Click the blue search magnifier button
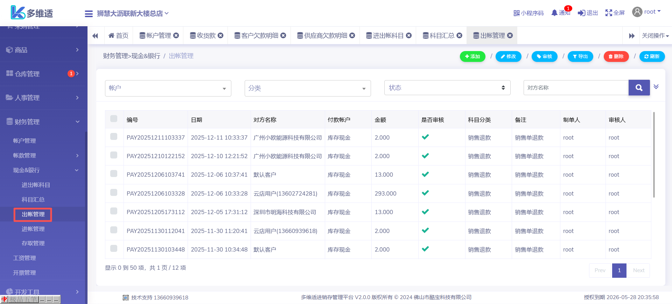The height and width of the screenshot is (304, 672). click(x=639, y=88)
